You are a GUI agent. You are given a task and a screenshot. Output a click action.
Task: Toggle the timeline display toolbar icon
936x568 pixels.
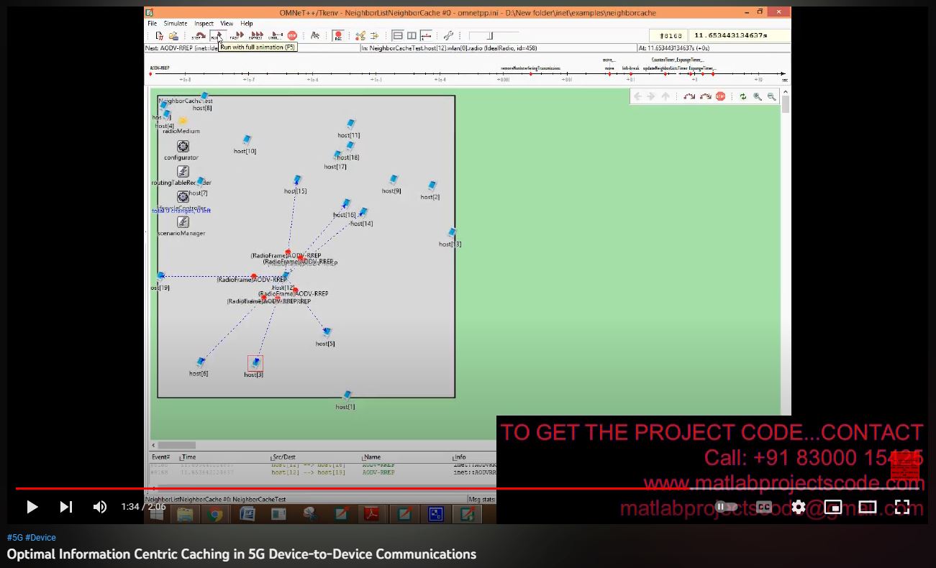click(426, 35)
